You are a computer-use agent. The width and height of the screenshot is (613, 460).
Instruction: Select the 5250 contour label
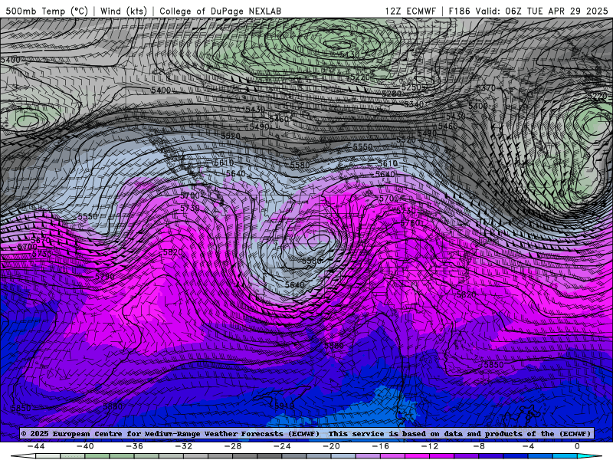(x=412, y=87)
